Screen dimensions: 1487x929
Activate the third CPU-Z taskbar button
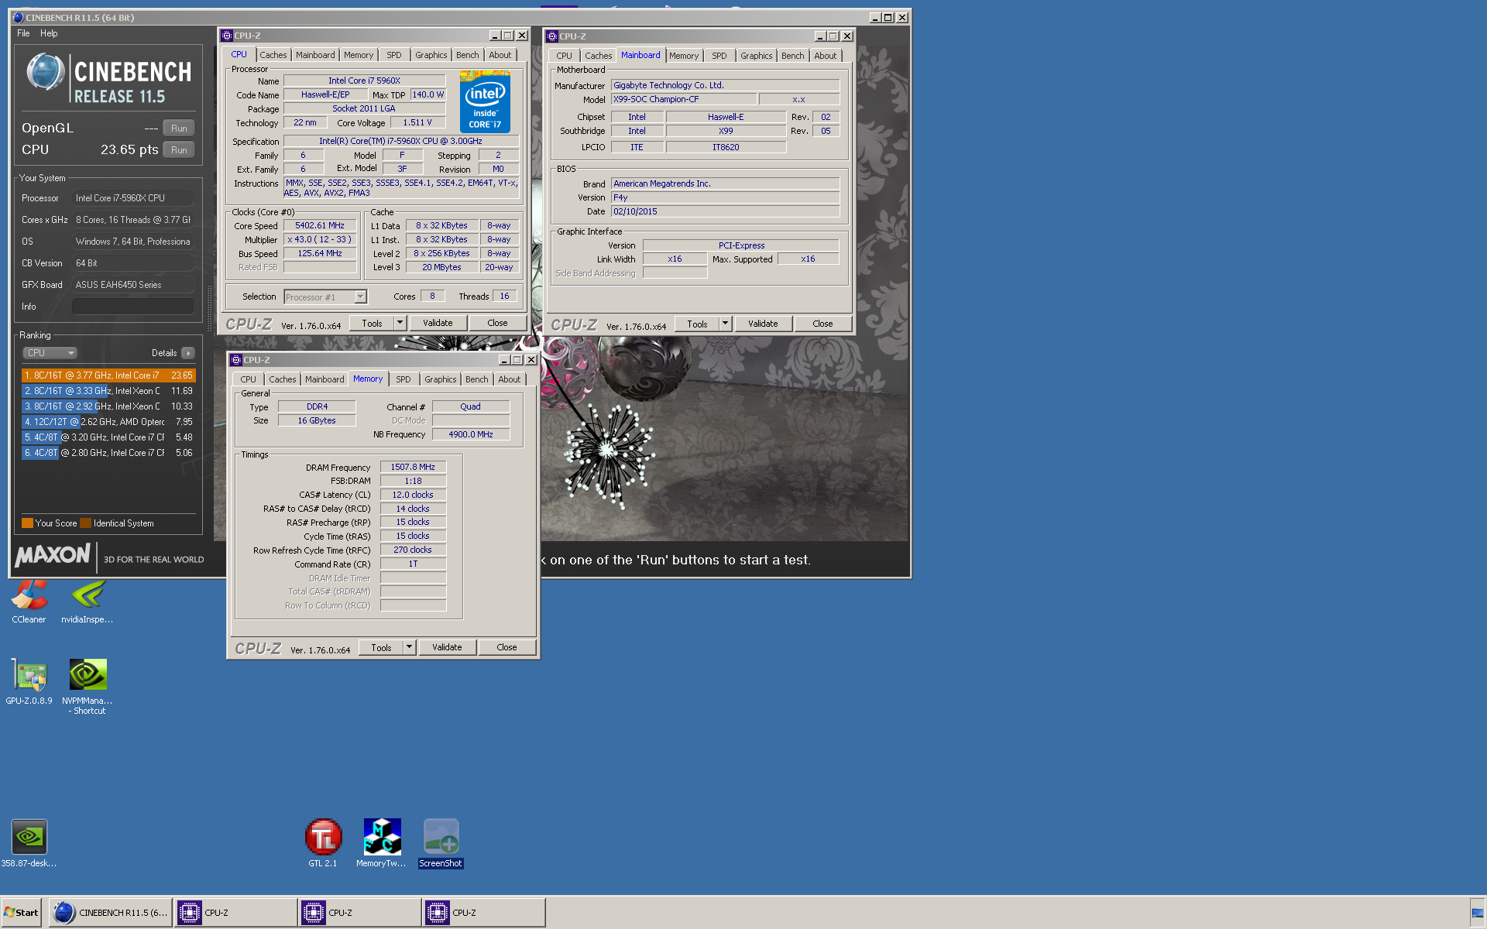(483, 913)
